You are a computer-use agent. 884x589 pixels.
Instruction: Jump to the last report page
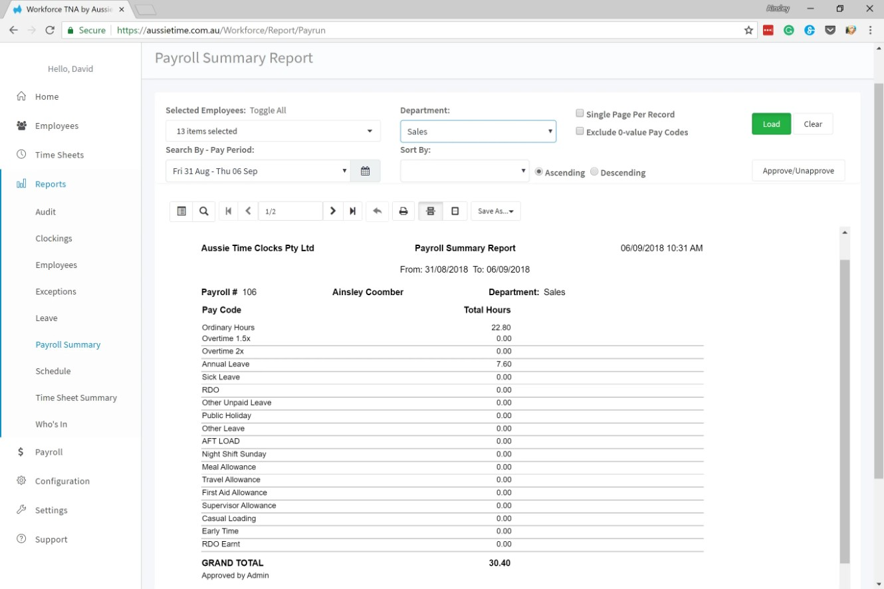(x=352, y=211)
